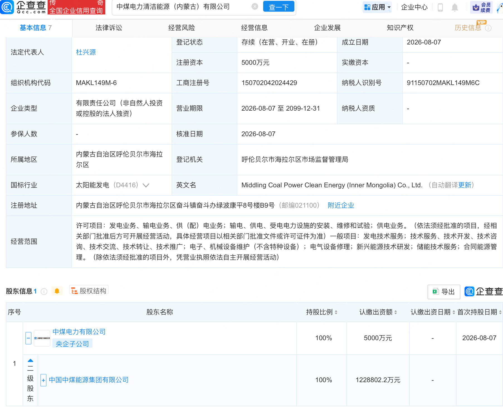The width and height of the screenshot is (503, 408).
Task: Click 附近企业 link after address
Action: point(341,205)
